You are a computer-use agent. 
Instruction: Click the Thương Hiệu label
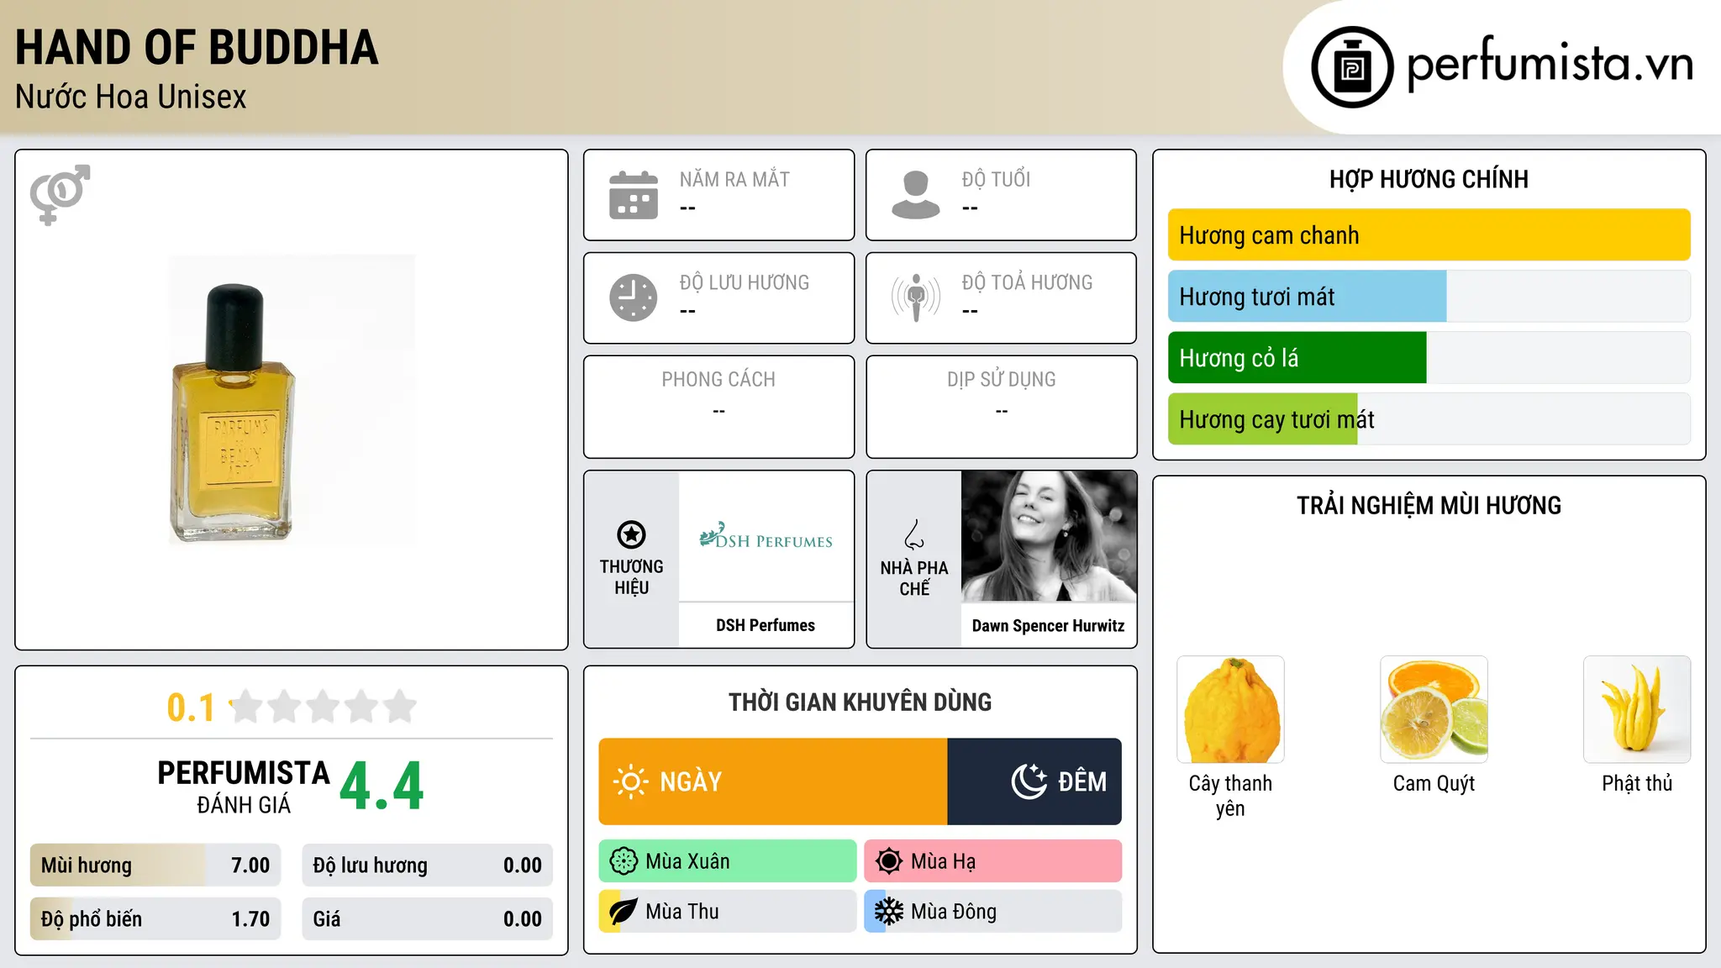pyautogui.click(x=631, y=577)
